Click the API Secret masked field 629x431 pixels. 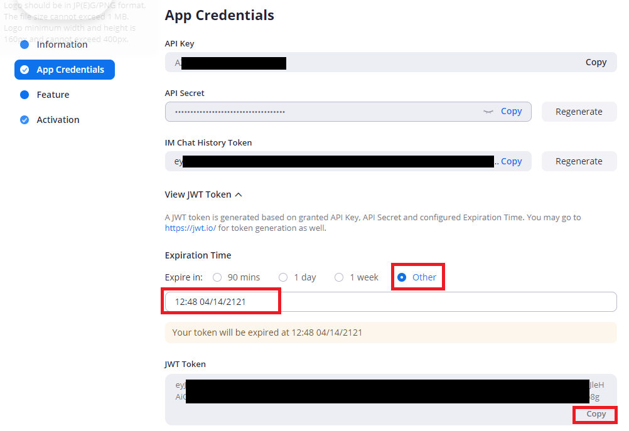(348, 112)
